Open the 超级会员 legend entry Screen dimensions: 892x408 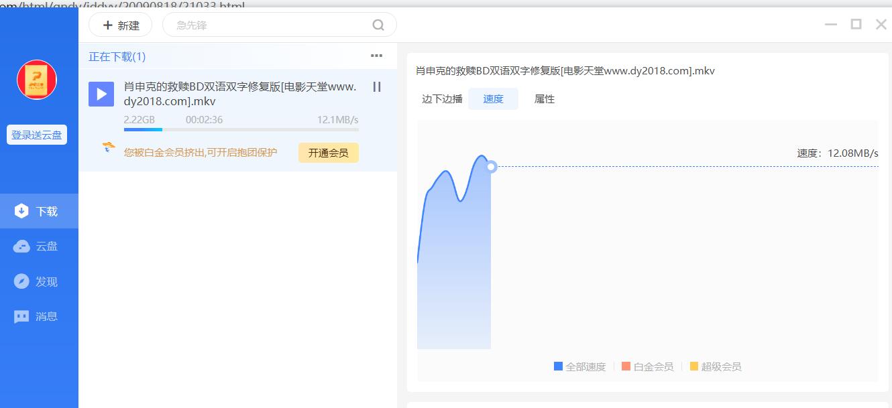[715, 366]
